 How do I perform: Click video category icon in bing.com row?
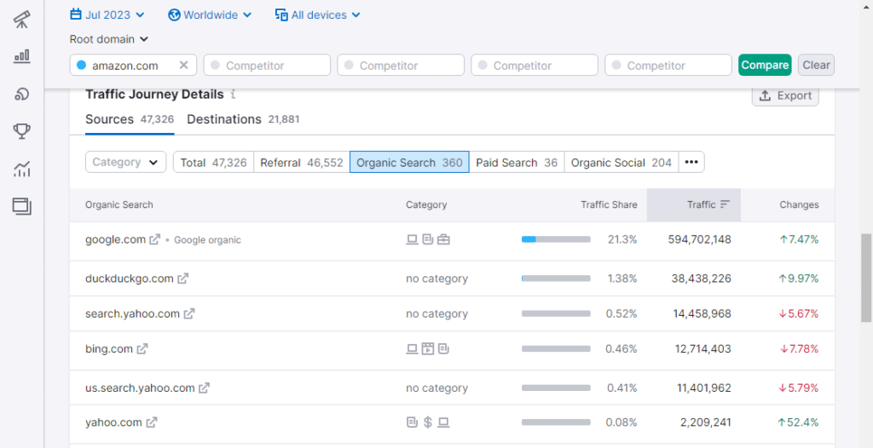point(428,349)
